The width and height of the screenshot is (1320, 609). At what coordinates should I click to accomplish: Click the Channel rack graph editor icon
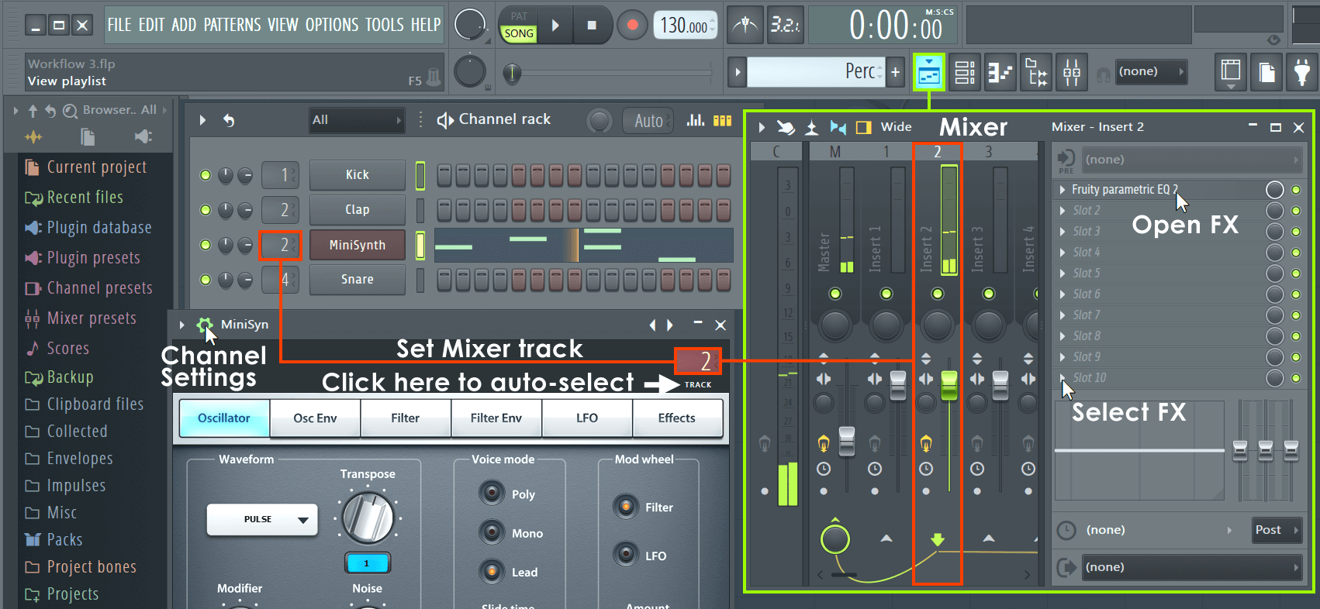696,120
